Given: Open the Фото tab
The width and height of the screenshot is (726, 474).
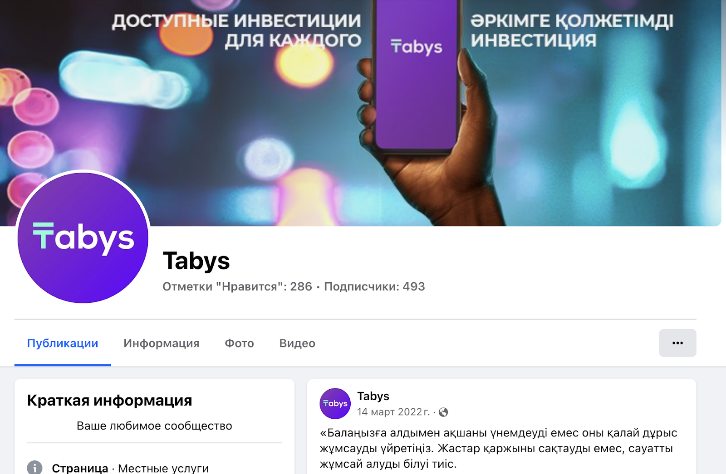Looking at the screenshot, I should tap(239, 343).
